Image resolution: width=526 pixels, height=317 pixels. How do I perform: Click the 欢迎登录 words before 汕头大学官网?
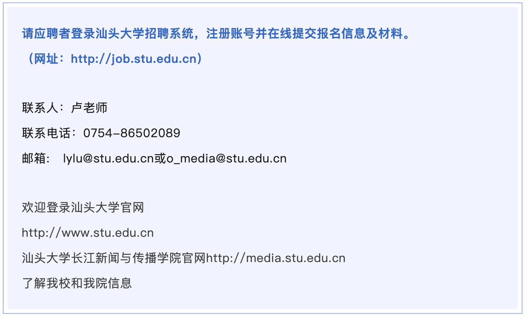pos(46,208)
